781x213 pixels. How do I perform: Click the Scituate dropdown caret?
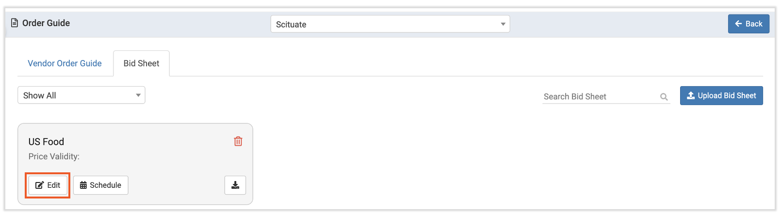503,24
